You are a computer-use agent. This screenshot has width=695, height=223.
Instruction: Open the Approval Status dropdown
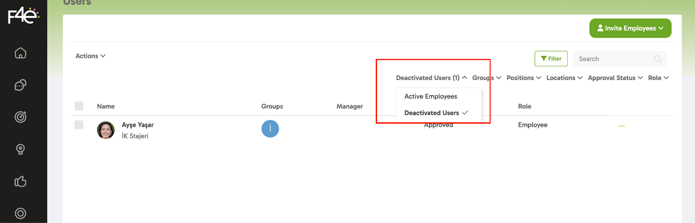(x=615, y=78)
